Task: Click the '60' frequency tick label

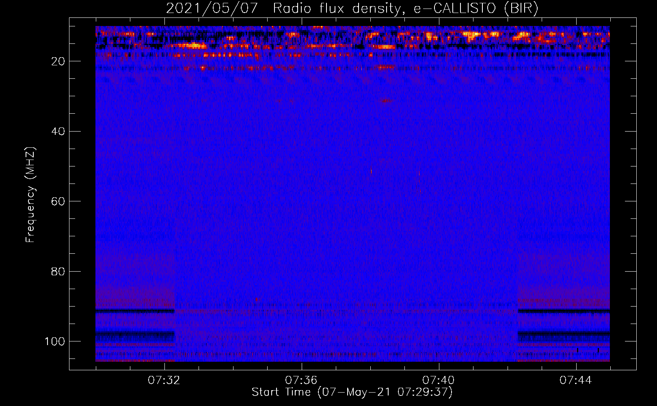Action: pos(58,201)
